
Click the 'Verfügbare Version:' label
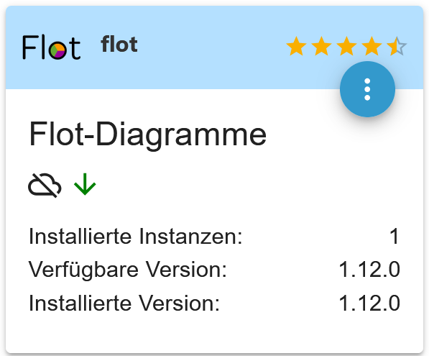(x=128, y=270)
